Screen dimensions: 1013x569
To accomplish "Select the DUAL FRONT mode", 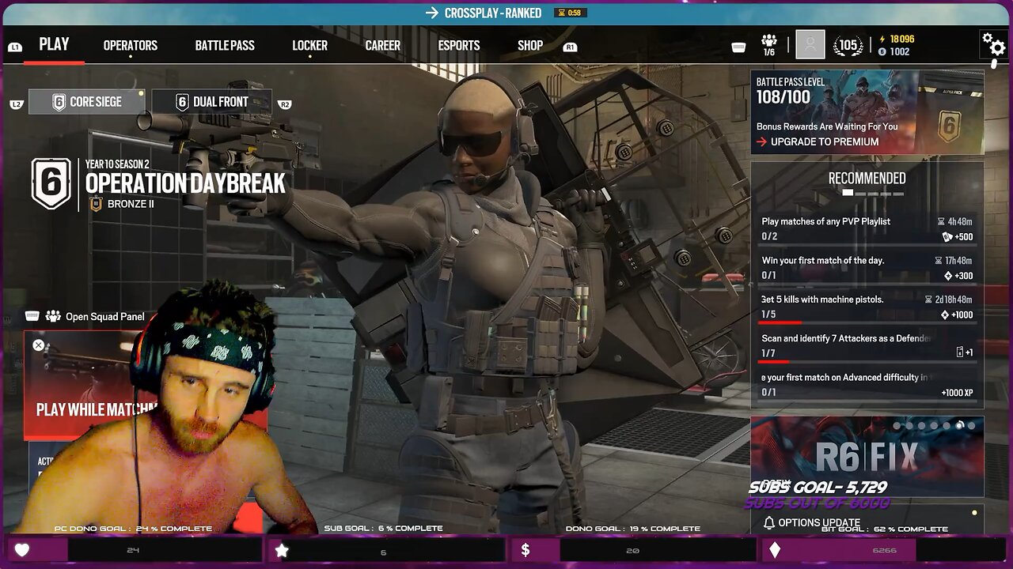I will [x=211, y=101].
